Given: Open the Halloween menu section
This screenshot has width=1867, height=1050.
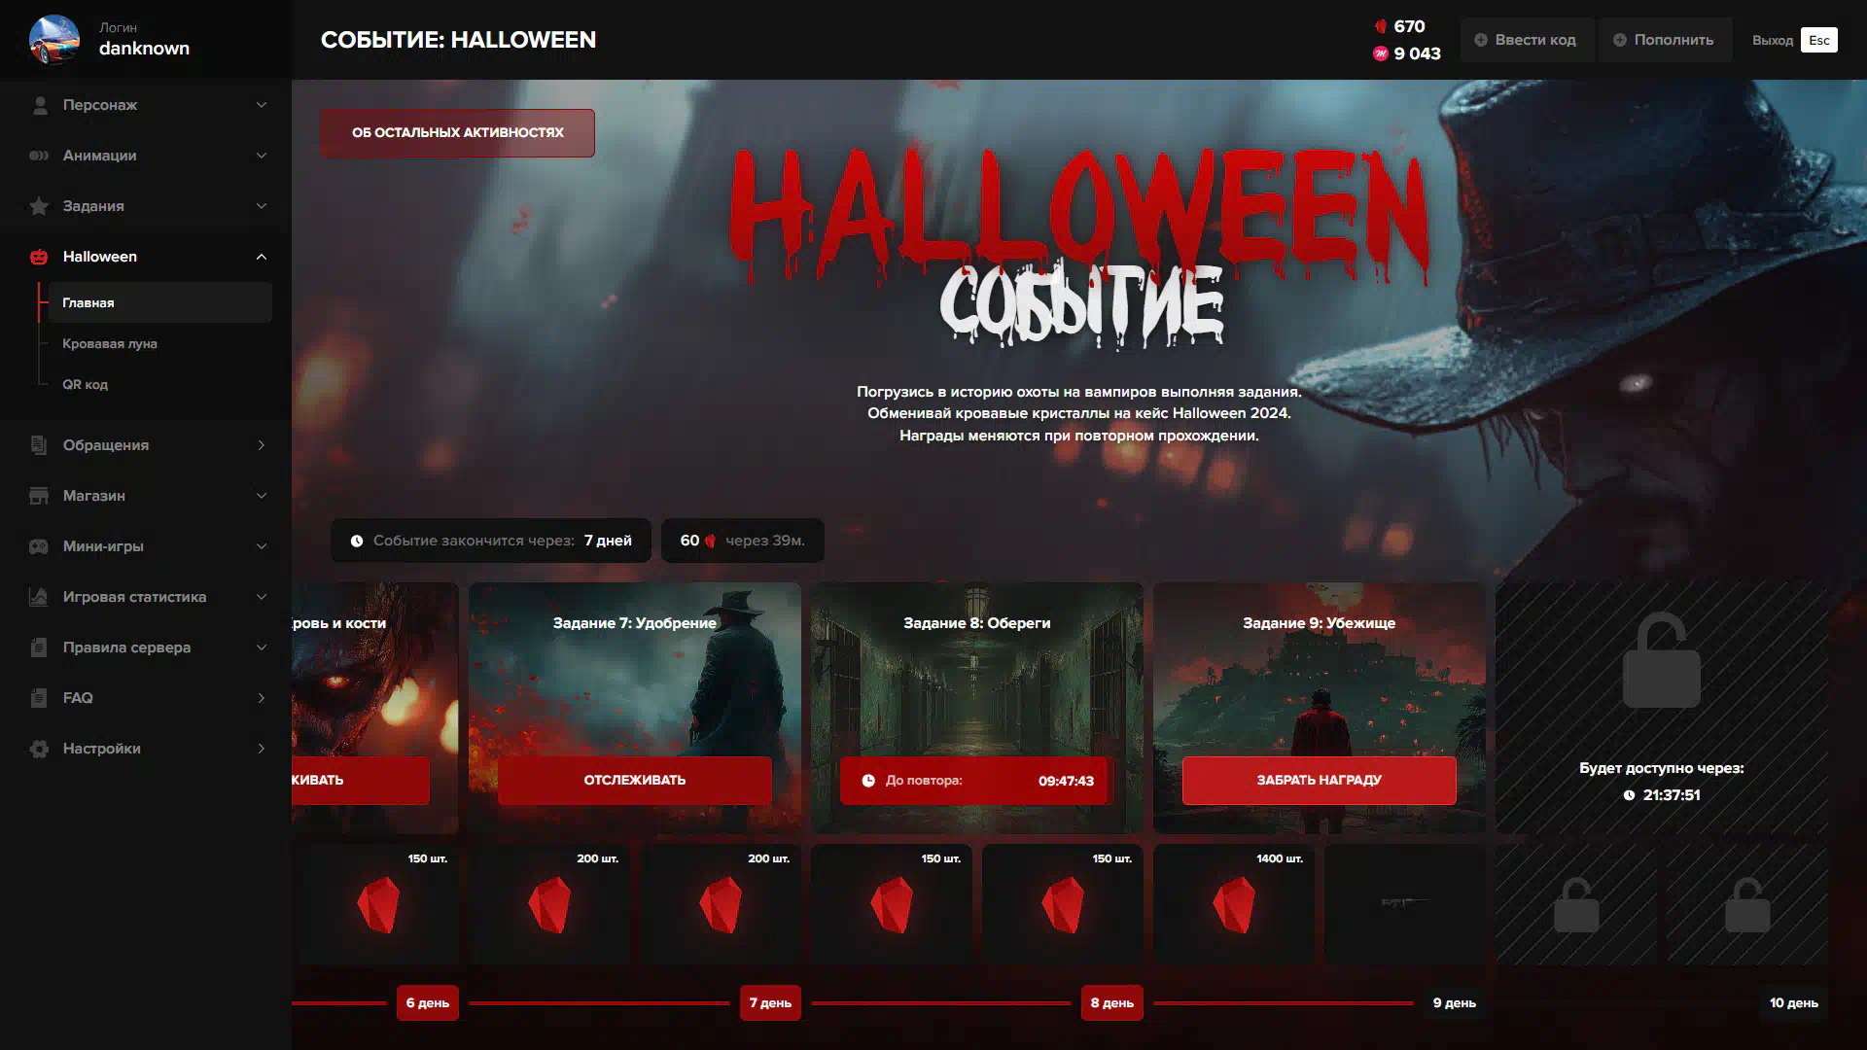Looking at the screenshot, I should click(x=146, y=257).
